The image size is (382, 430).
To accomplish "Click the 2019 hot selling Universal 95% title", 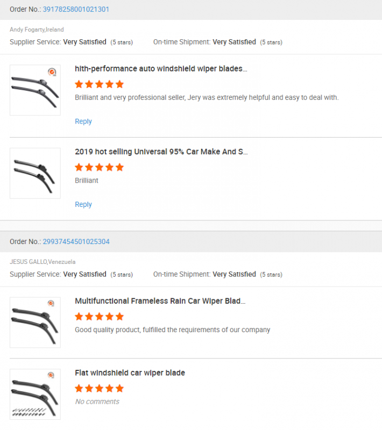I will pyautogui.click(x=161, y=152).
